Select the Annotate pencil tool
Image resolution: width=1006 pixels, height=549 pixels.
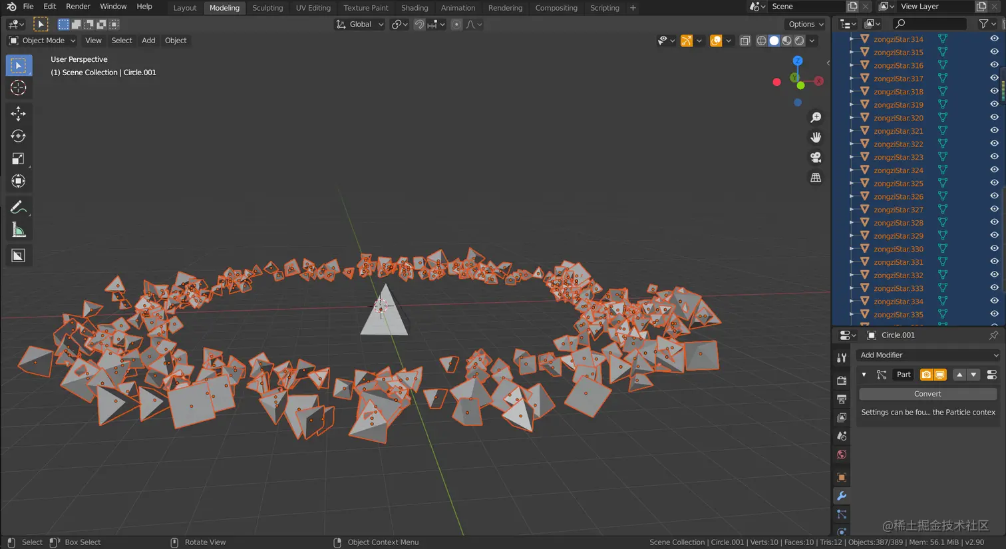tap(19, 208)
